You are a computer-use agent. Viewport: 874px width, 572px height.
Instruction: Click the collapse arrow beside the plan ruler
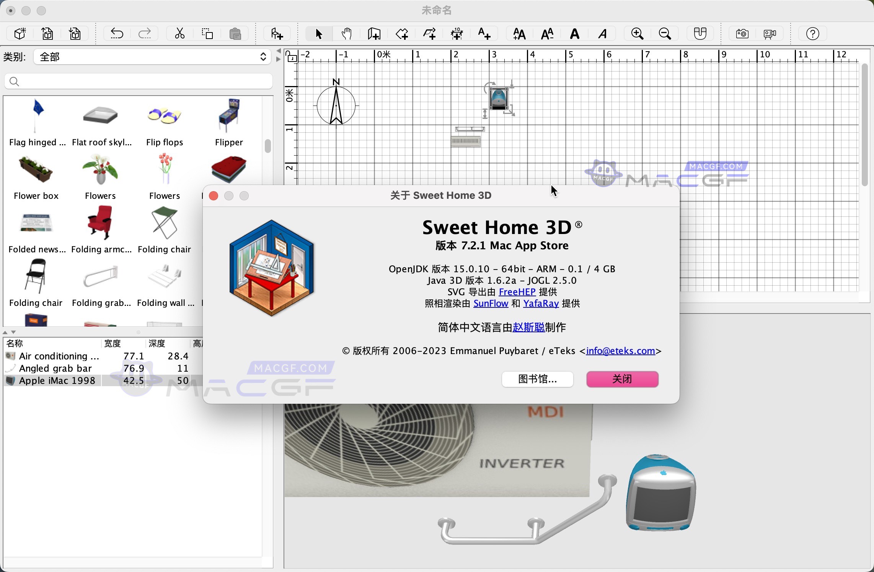[x=278, y=50]
